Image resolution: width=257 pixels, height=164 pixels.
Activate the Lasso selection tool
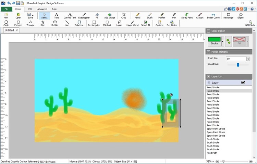pyautogui.click(x=119, y=23)
